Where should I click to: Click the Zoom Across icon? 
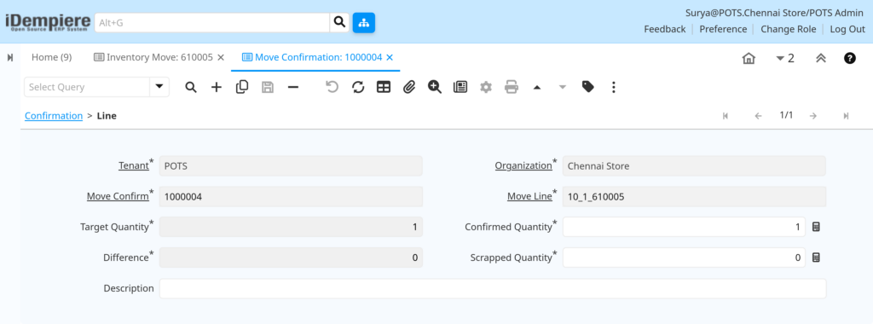435,88
